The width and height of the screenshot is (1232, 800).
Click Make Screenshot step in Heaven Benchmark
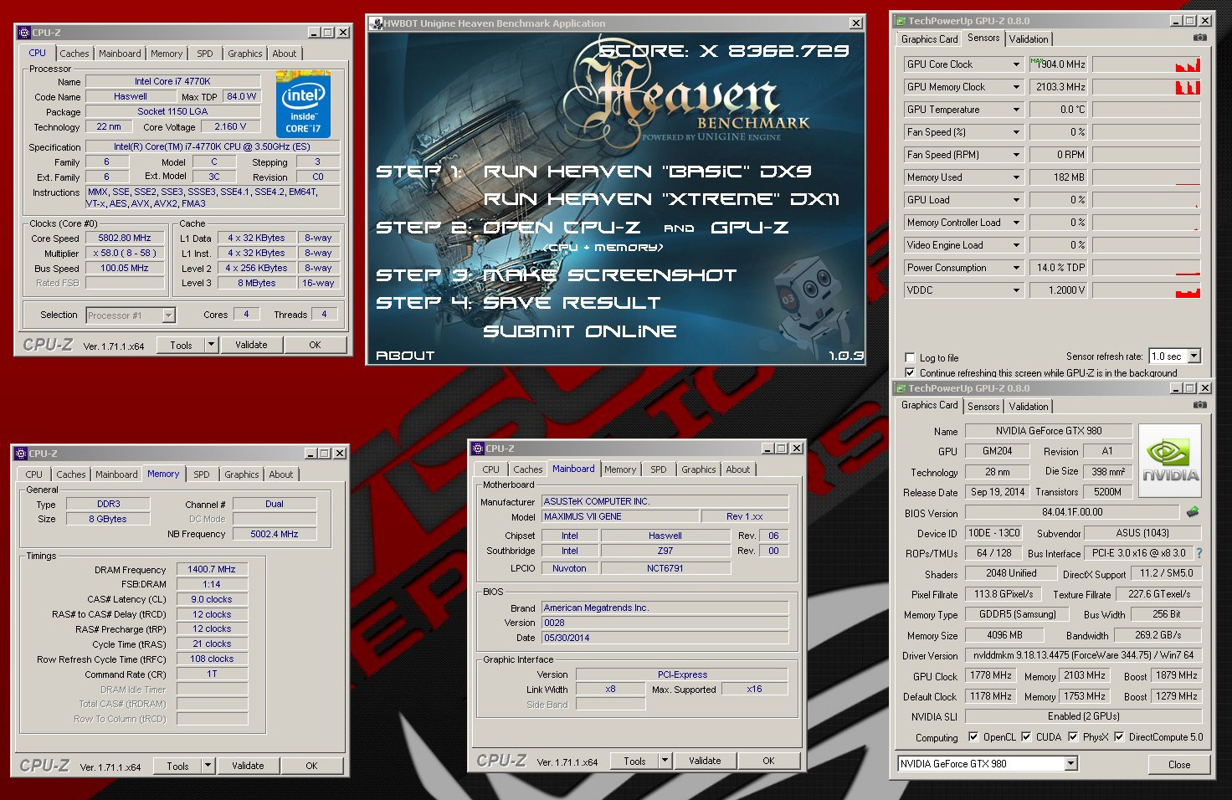(x=609, y=275)
